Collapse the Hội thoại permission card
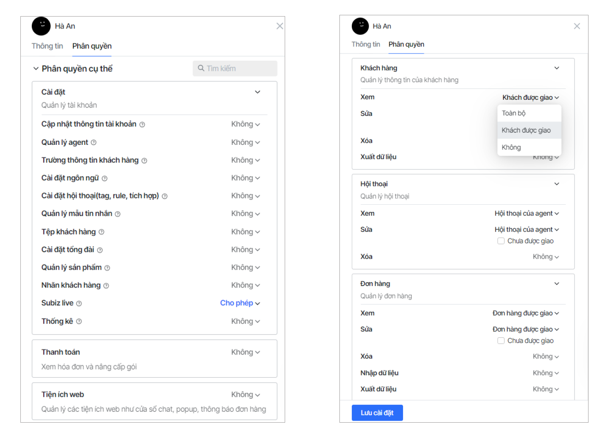 point(557,184)
